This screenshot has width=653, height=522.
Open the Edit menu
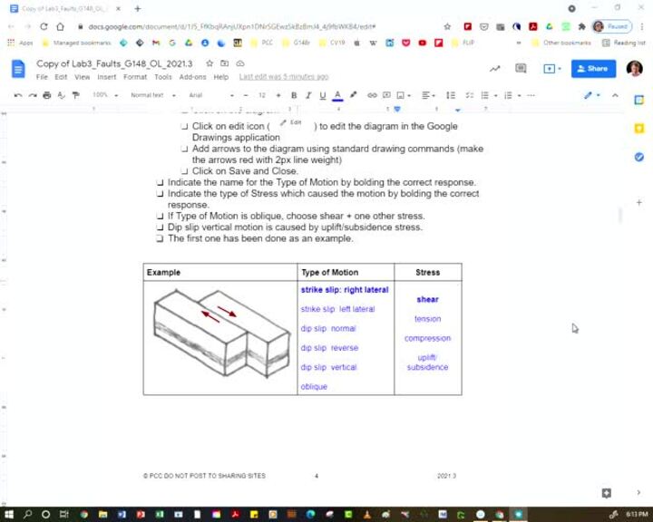61,77
